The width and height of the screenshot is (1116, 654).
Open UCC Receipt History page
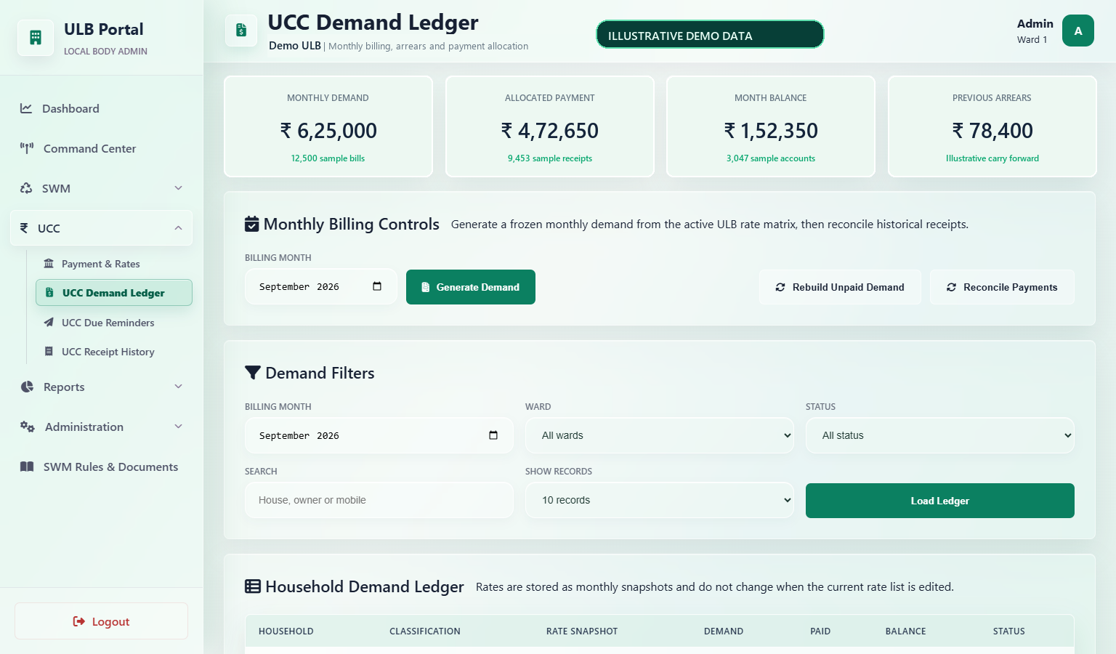(114, 352)
